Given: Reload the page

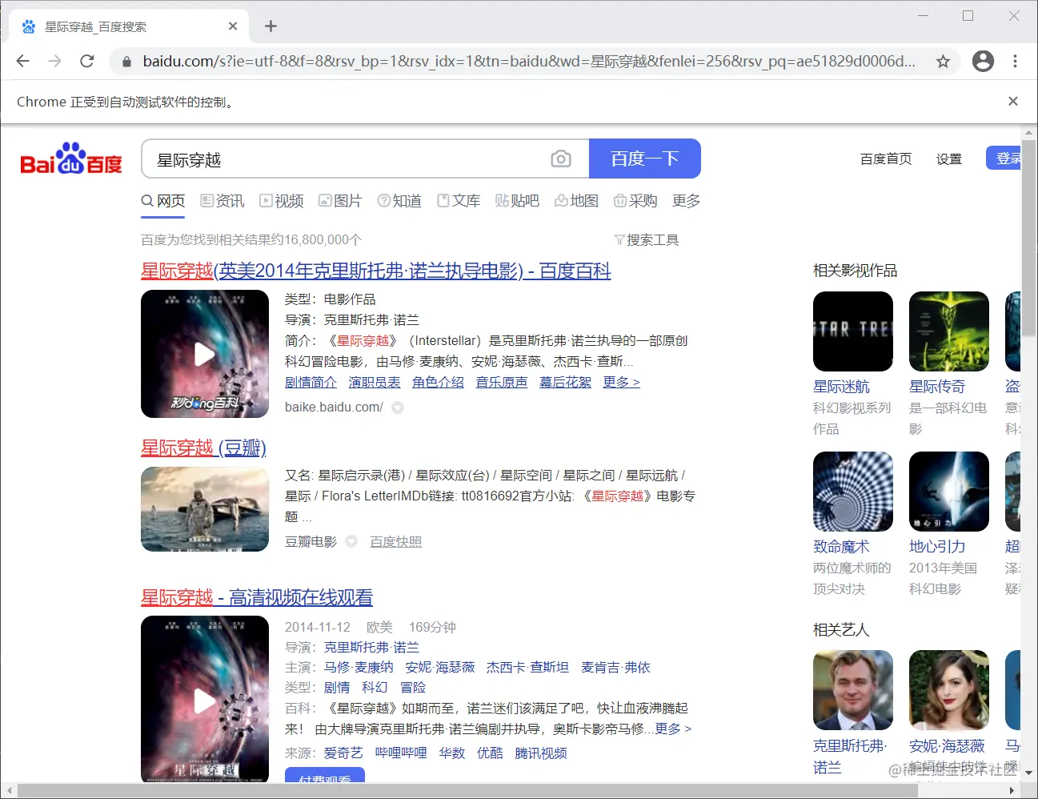Looking at the screenshot, I should point(87,61).
